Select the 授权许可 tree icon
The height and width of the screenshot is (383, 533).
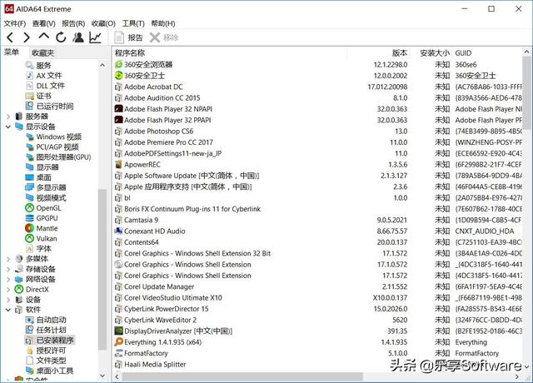tap(30, 351)
